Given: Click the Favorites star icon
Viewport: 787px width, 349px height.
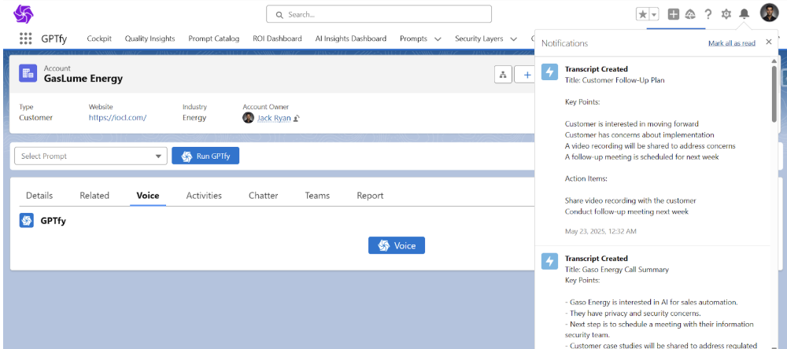Looking at the screenshot, I should coord(642,14).
